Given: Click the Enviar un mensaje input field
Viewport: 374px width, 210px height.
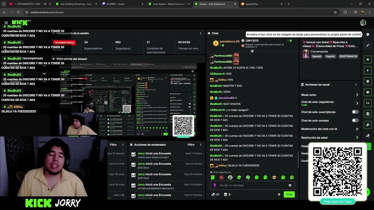Looking at the screenshot, I should tap(252, 185).
